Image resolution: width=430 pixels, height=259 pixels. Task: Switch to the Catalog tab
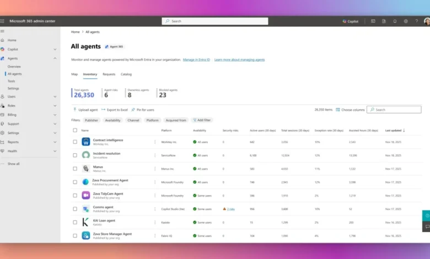coord(126,74)
